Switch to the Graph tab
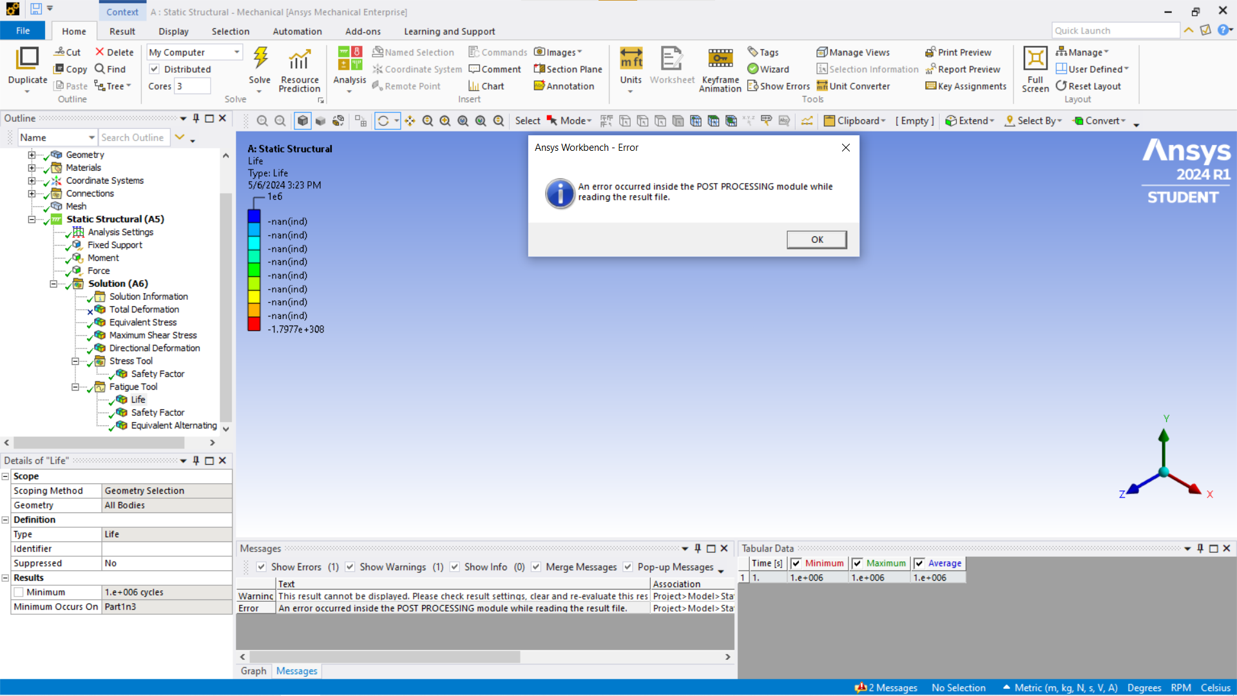The image size is (1237, 696). click(253, 671)
